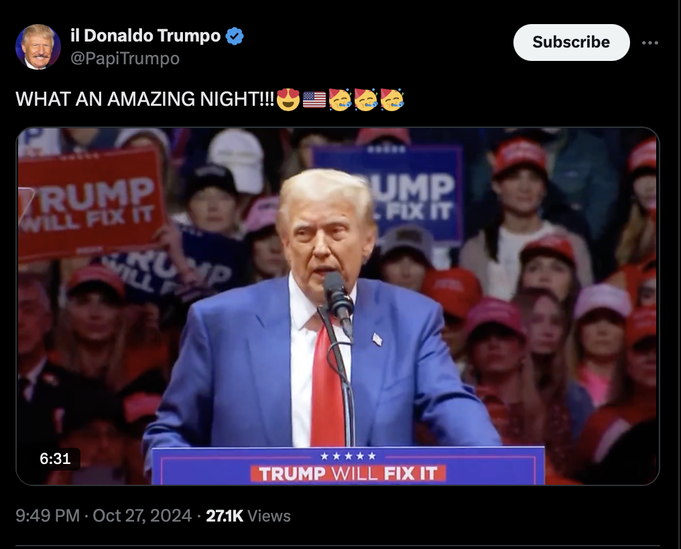Click the Oct 27, 2024 date
Viewport: 681px width, 549px height.
tap(142, 516)
